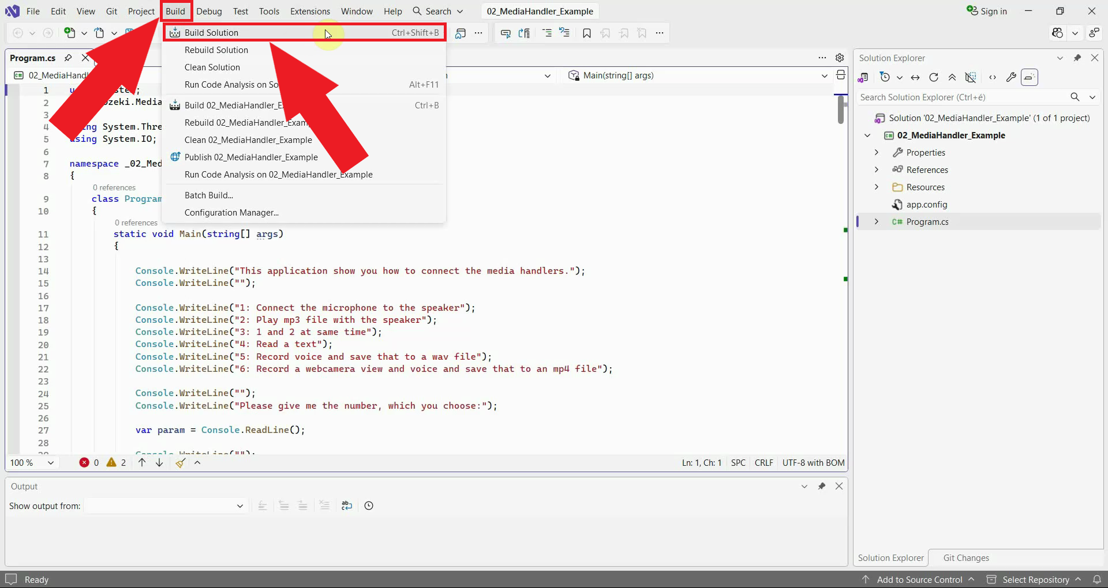
Task: Click the split editor window icon
Action: pyautogui.click(x=841, y=76)
